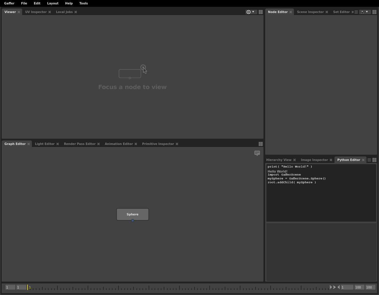Select the Sphere node in the graph

click(x=132, y=214)
